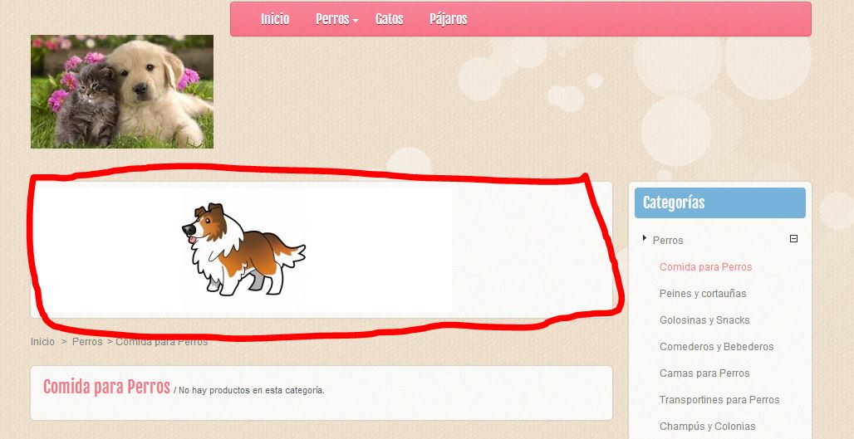Viewport: 854px width, 439px height.
Task: Click the cartoon collie dog banner image
Action: [x=244, y=250]
